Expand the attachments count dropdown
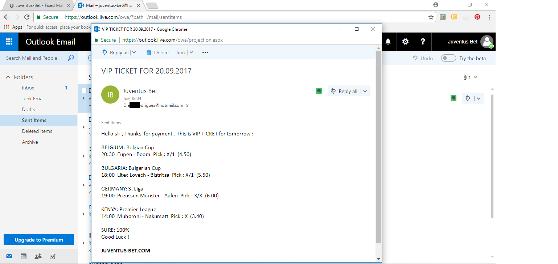Image resolution: width=558 pixels, height=264 pixels. 476,77
